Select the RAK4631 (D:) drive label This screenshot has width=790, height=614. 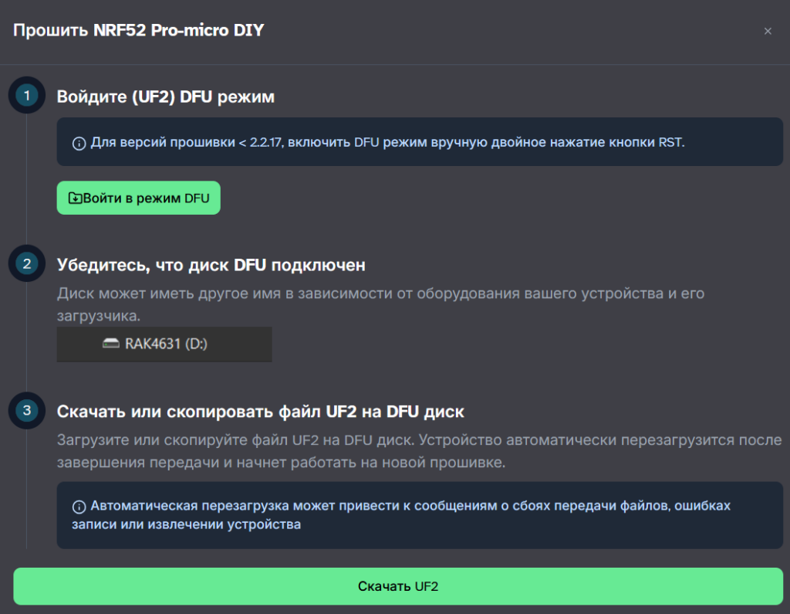166,344
